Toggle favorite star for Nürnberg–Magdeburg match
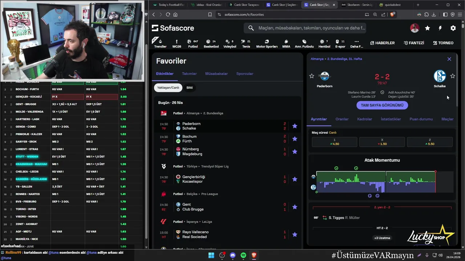 tap(295, 152)
